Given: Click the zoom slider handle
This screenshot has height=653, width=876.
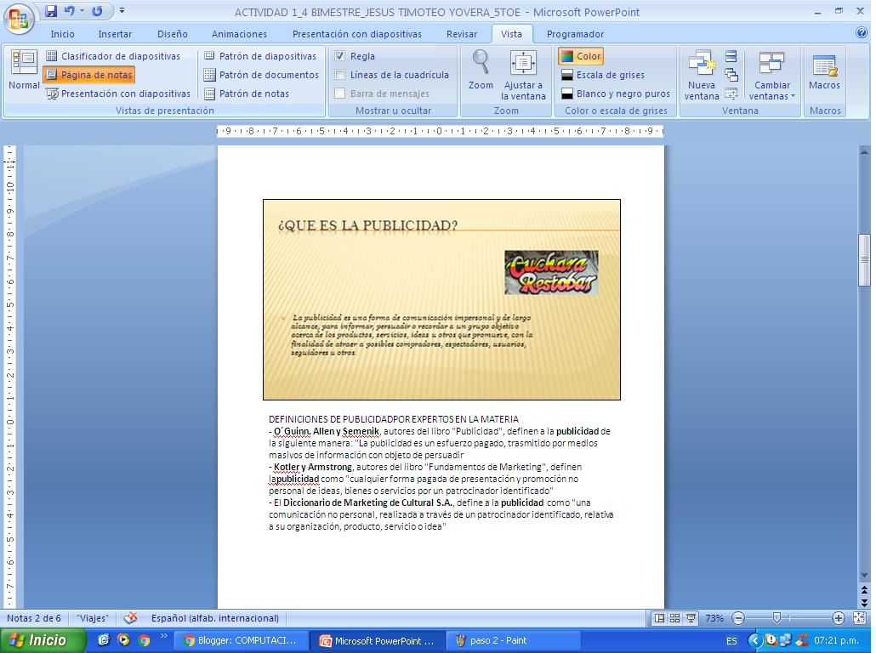Looking at the screenshot, I should tap(776, 618).
